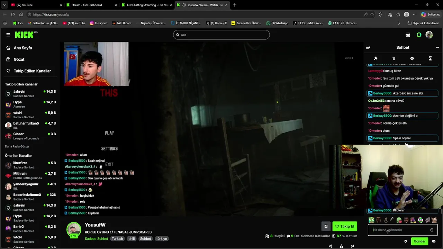This screenshot has width=443, height=249.
Task: Switch to Just Chatting Streaming tab
Action: click(x=147, y=5)
